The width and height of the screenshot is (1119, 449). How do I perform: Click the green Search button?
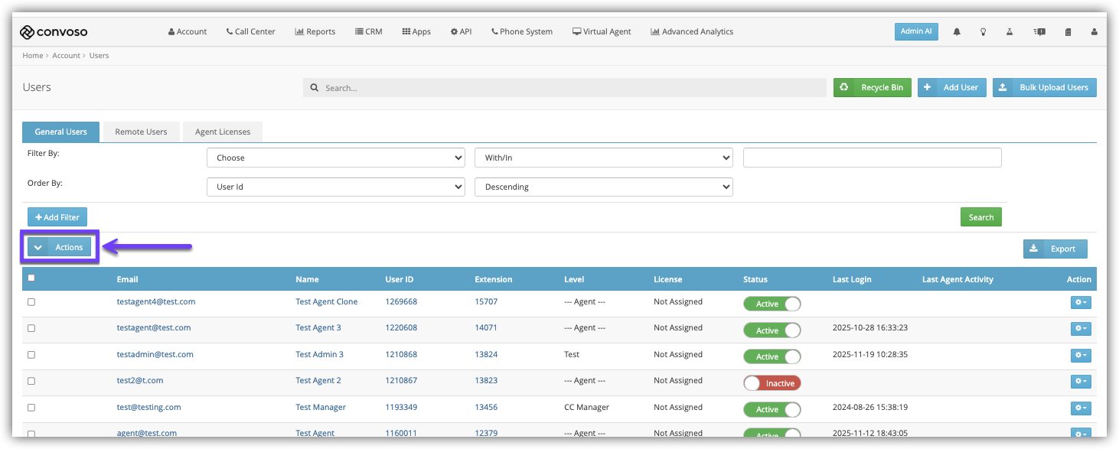[x=981, y=217]
